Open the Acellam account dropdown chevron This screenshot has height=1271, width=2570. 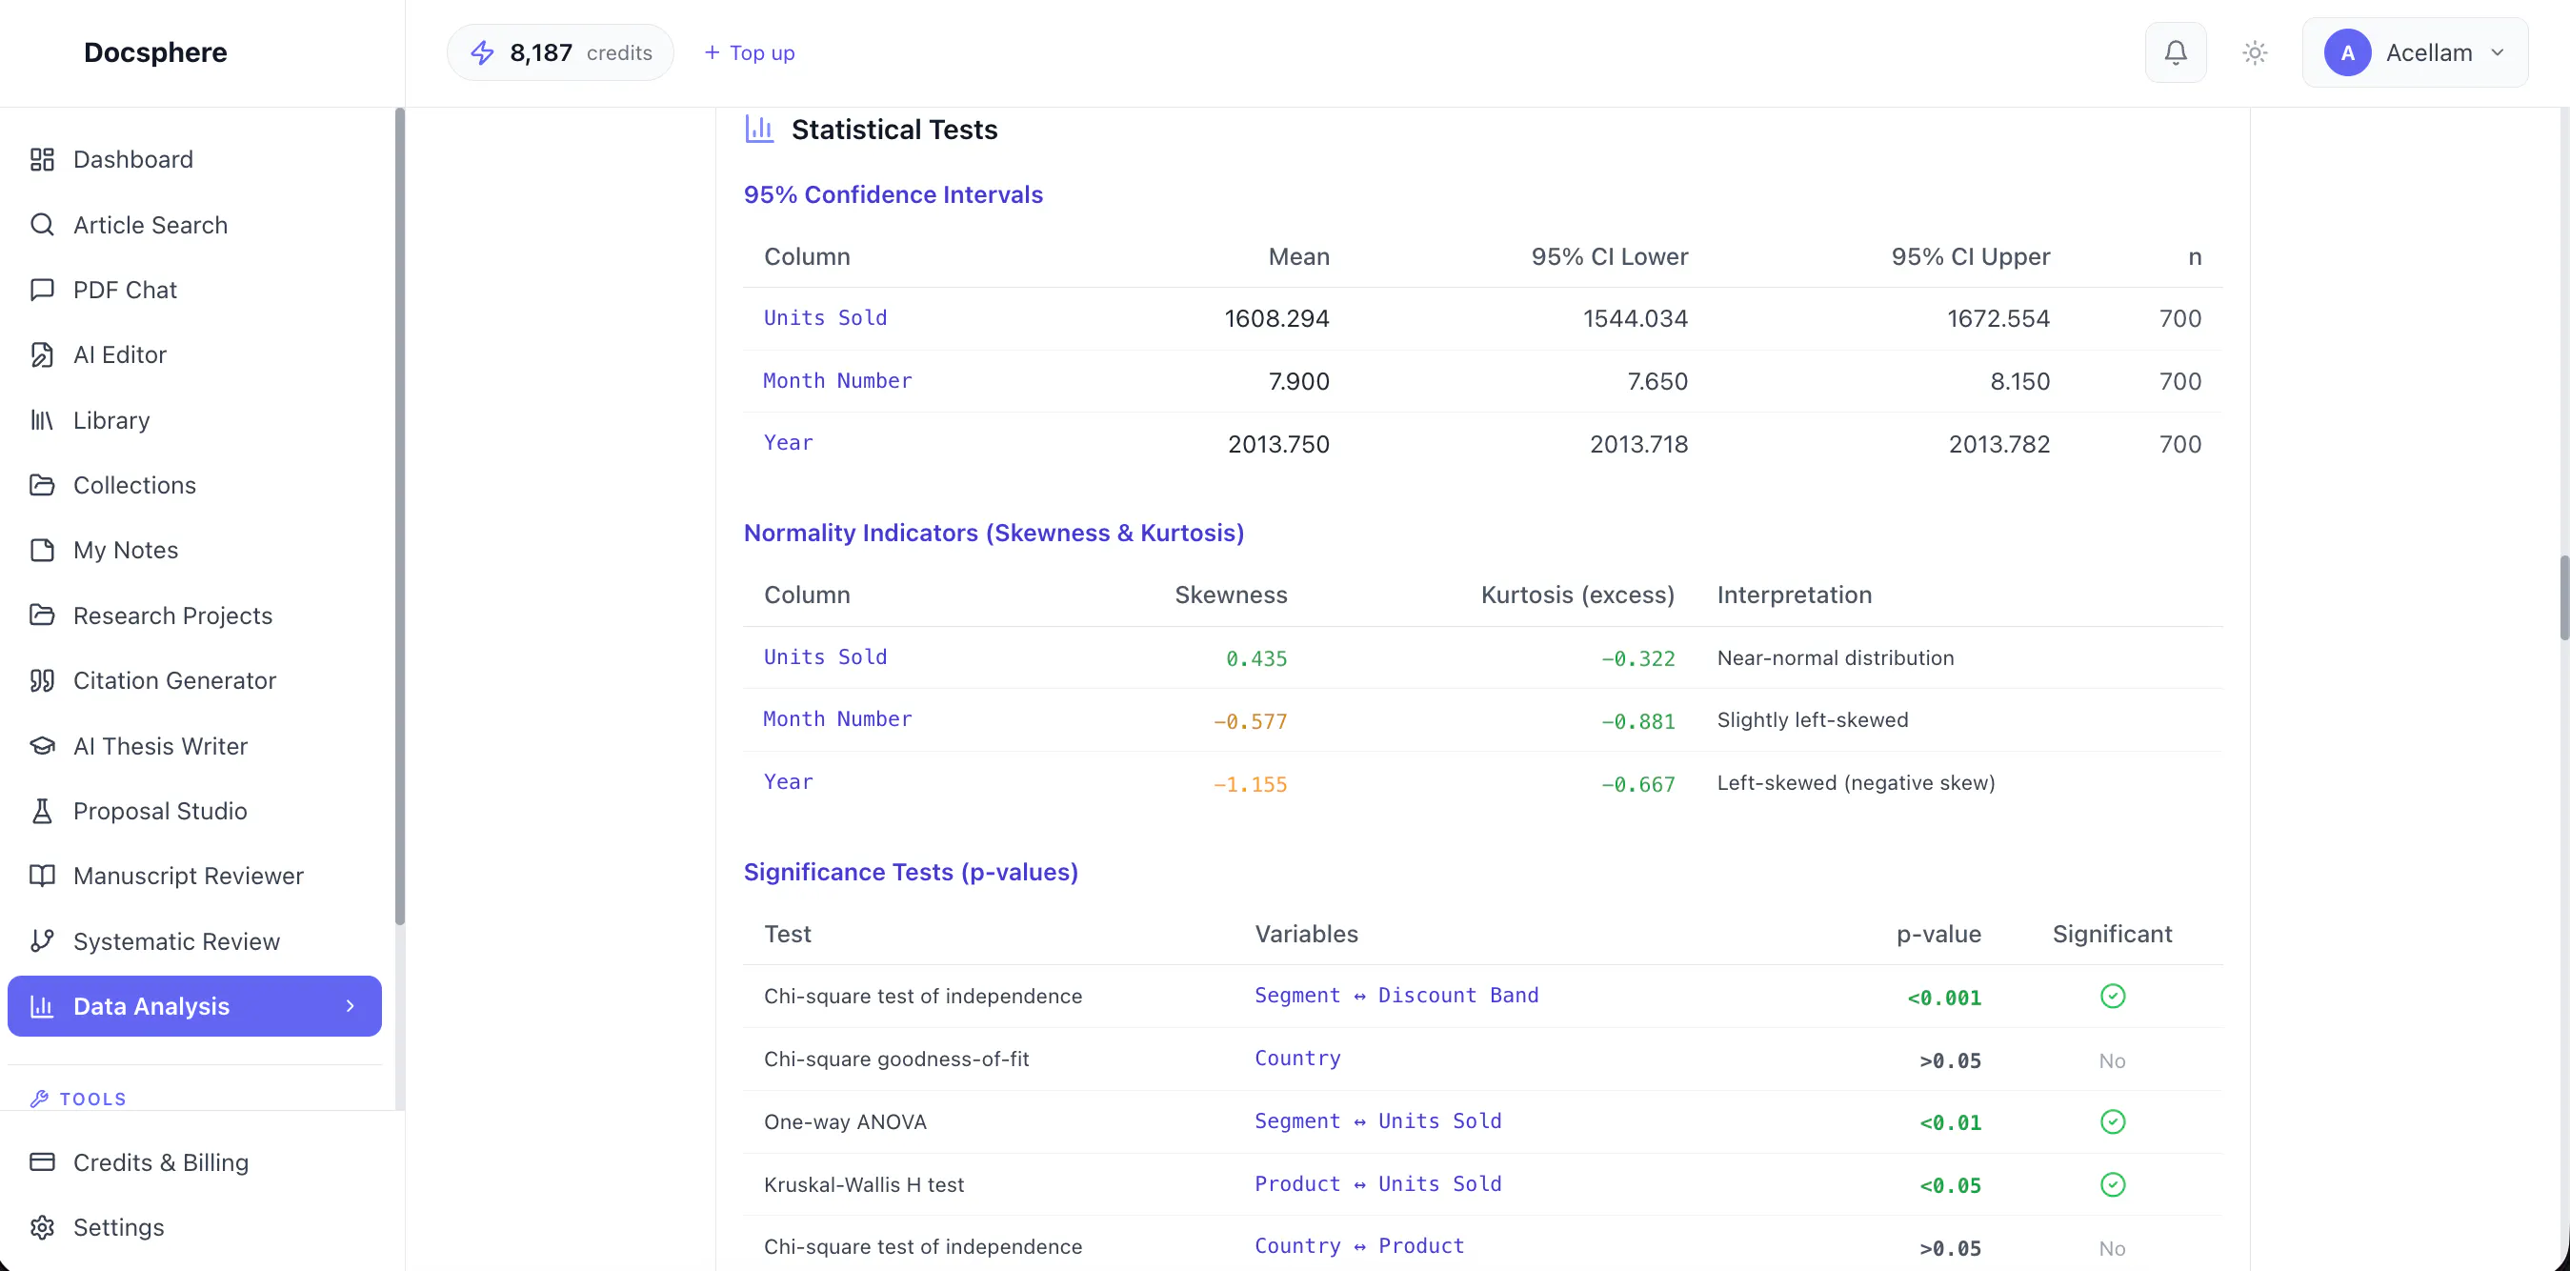[2498, 51]
